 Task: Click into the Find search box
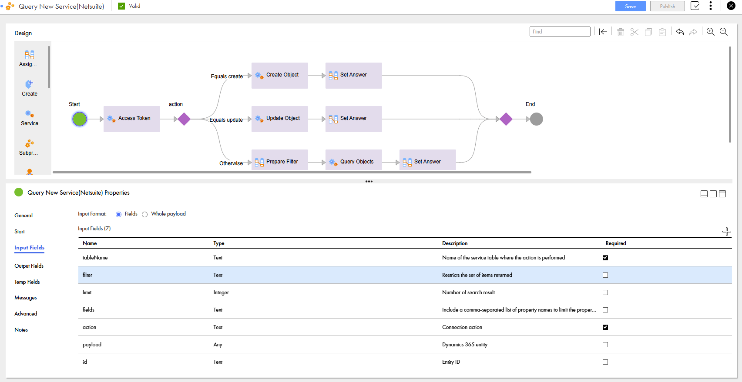coord(560,32)
